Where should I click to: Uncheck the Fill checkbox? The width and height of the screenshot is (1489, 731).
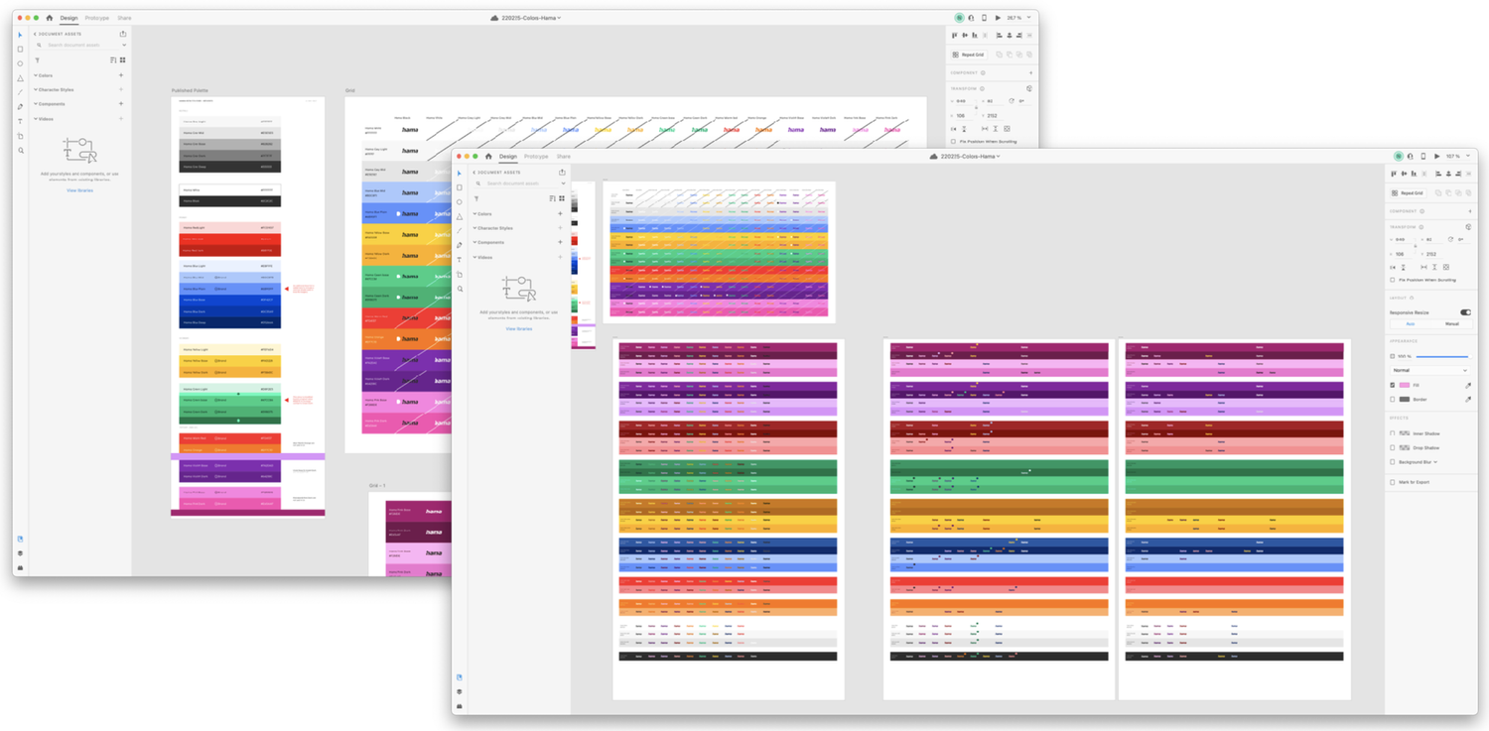point(1393,385)
